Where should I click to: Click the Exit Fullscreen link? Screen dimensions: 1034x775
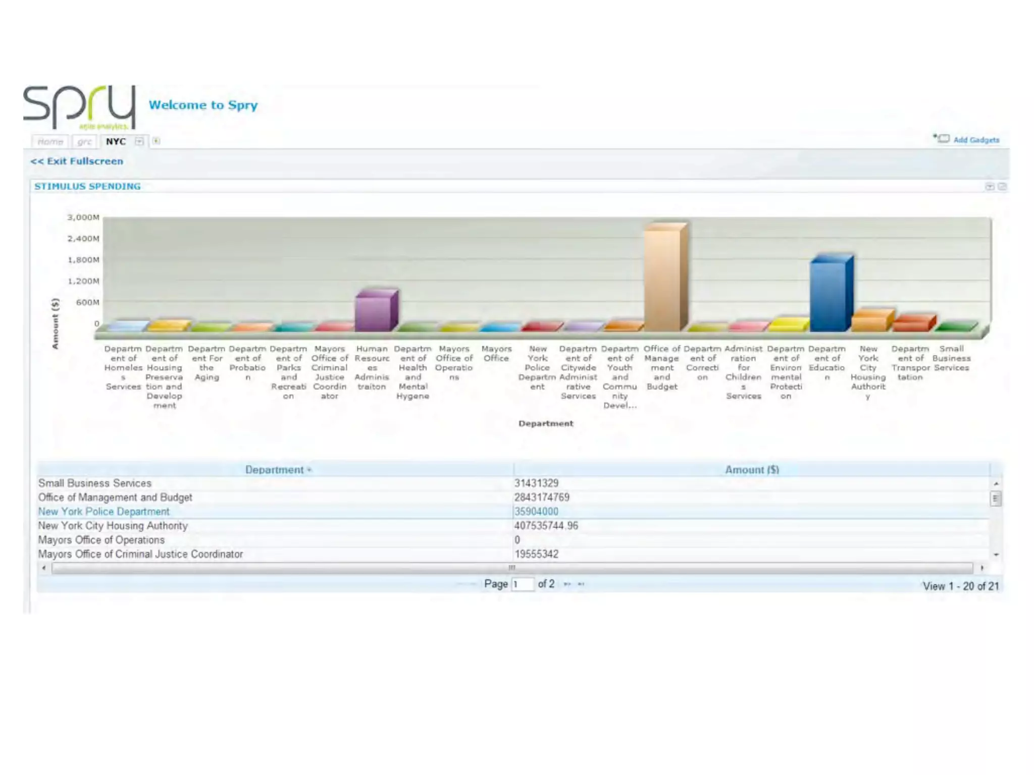[77, 161]
